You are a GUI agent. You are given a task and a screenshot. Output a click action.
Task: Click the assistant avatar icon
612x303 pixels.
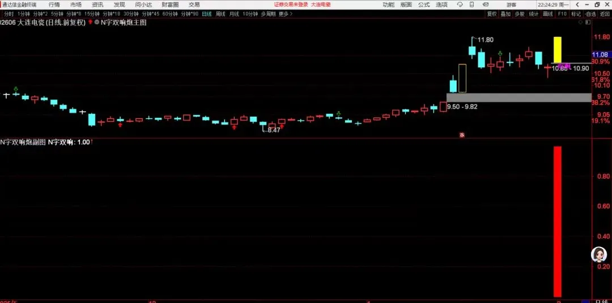599,254
